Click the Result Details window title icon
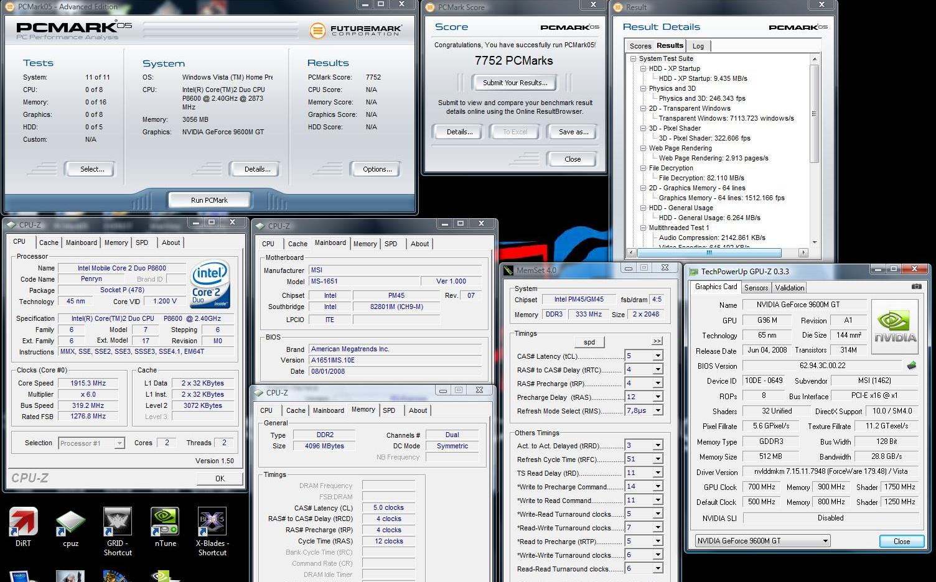936x582 pixels. pos(618,7)
